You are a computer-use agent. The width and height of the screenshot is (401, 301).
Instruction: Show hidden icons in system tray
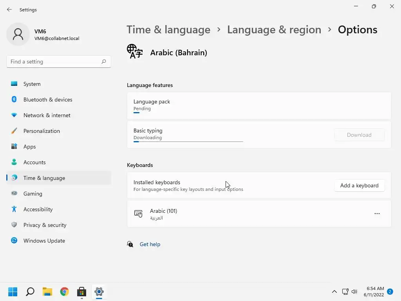click(x=334, y=292)
